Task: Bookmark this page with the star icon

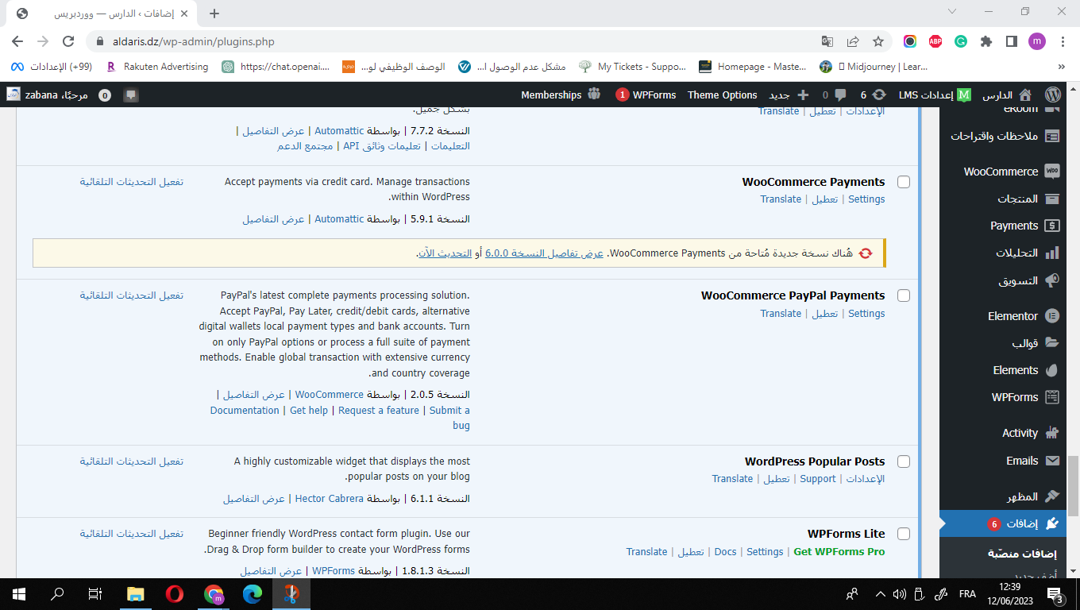Action: [878, 41]
